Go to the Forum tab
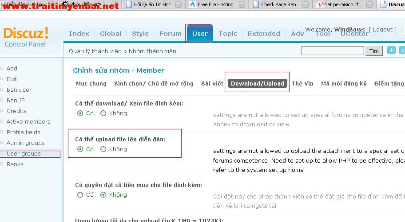The height and width of the screenshot is (222, 405). (170, 34)
